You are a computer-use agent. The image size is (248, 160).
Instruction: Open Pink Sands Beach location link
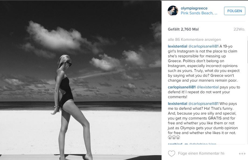point(199,13)
